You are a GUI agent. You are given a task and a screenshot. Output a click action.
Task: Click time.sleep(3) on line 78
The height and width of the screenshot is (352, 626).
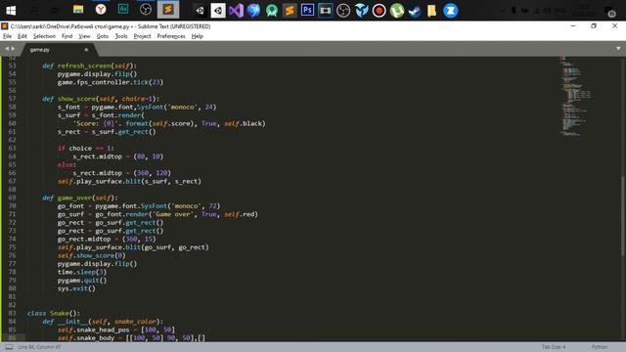82,272
